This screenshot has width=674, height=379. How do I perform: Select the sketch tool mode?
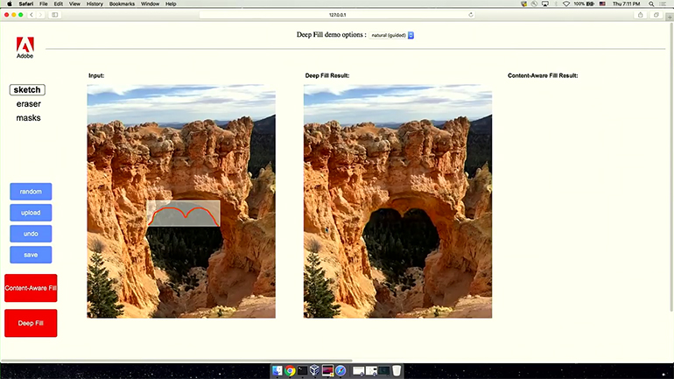[x=27, y=90]
